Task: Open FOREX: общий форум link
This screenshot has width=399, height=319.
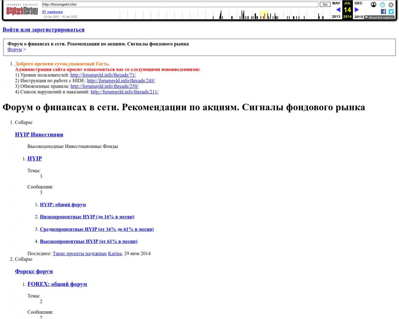Action: tap(57, 284)
